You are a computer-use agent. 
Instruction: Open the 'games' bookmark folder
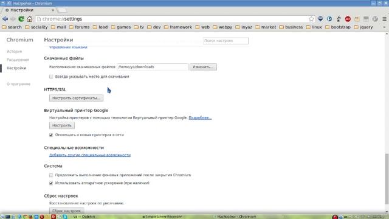(121, 27)
